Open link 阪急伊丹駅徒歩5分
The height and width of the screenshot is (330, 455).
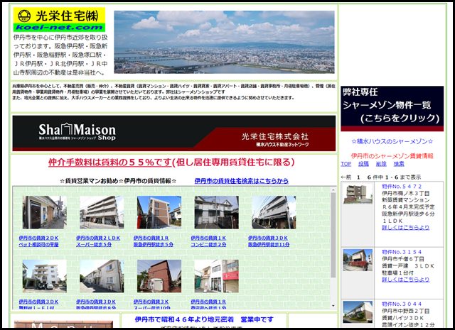(154, 245)
